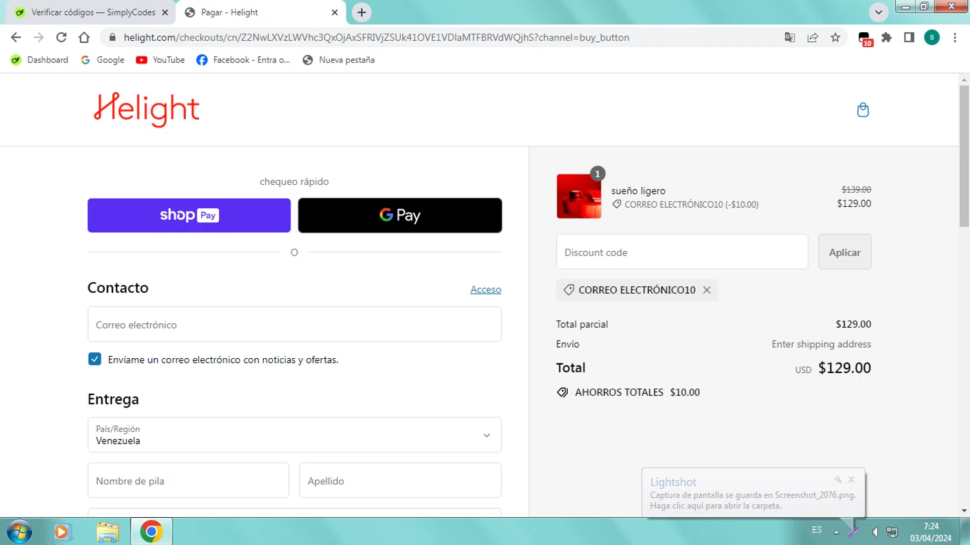Open the shopping bag cart icon

click(863, 110)
